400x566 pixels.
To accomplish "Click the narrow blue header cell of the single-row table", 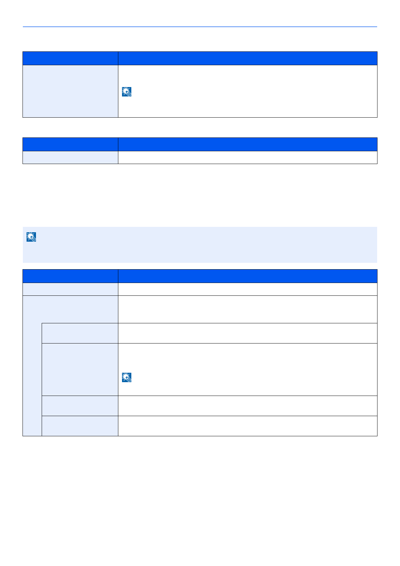I will (x=70, y=144).
